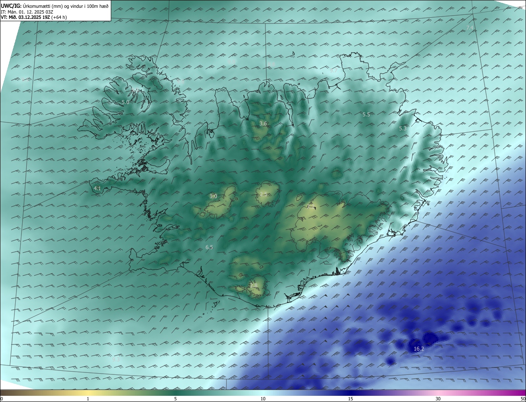Click the 5.3 value label
Image resolution: width=526 pixels, height=402 pixels.
403,128
